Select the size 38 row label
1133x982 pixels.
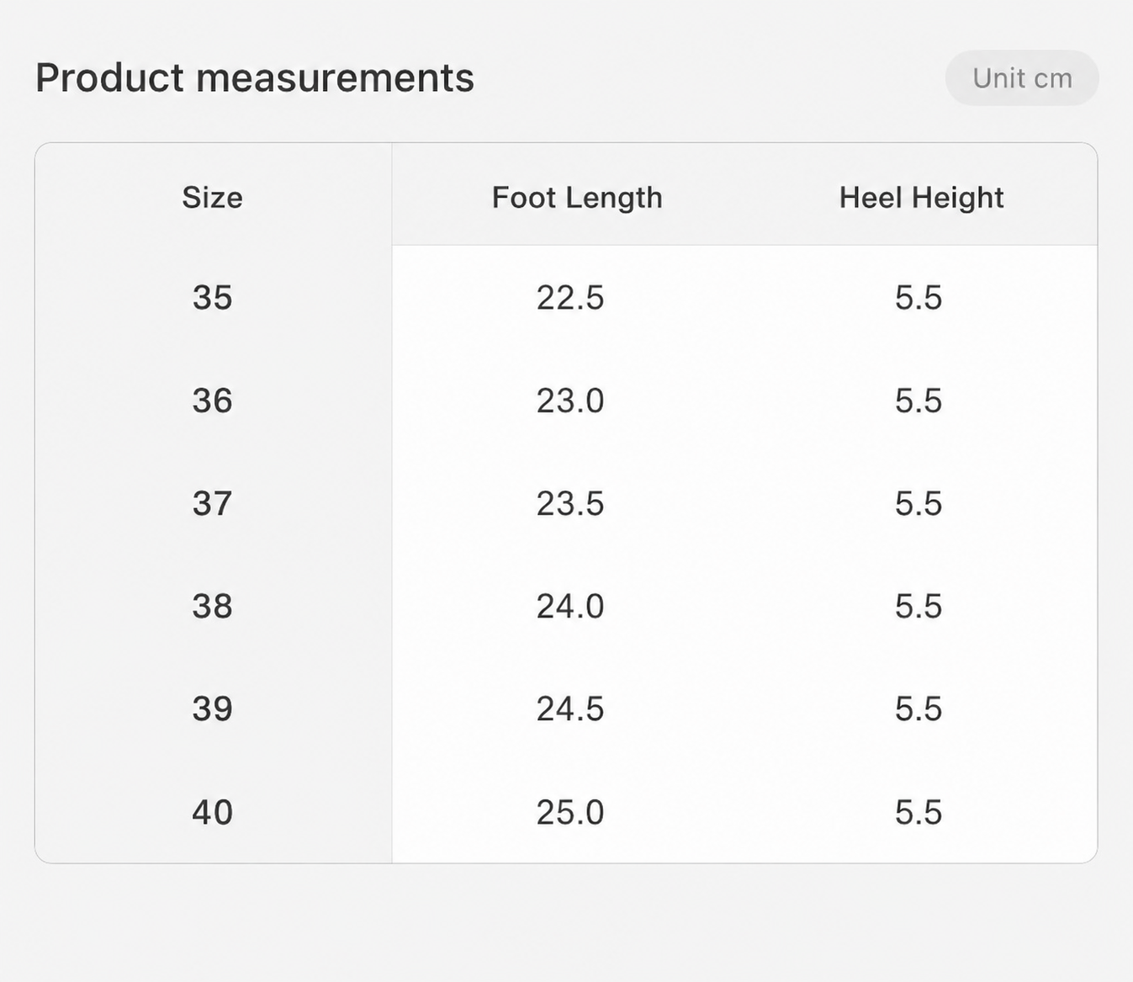213,607
